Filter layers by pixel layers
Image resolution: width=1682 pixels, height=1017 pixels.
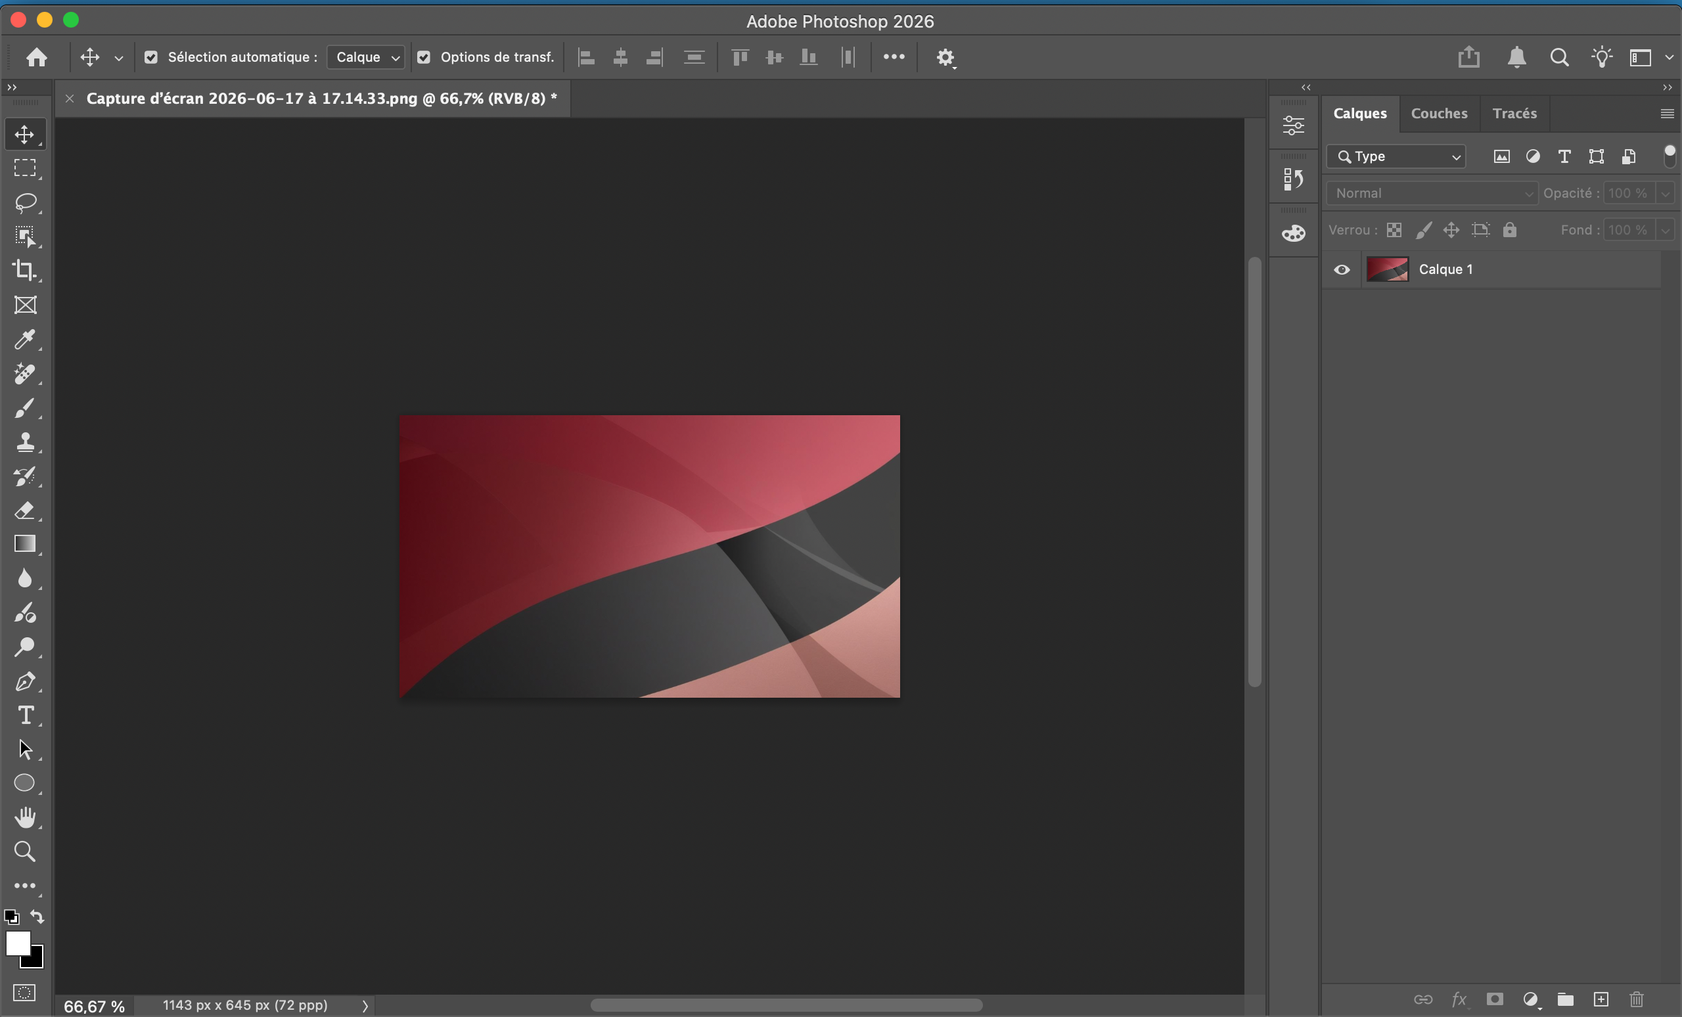tap(1502, 156)
